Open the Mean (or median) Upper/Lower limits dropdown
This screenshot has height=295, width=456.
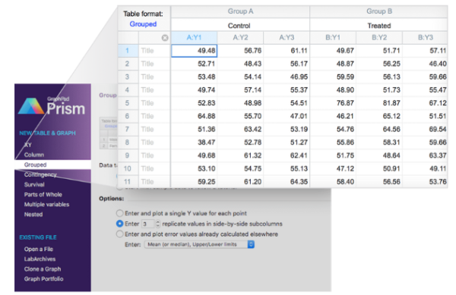point(199,244)
